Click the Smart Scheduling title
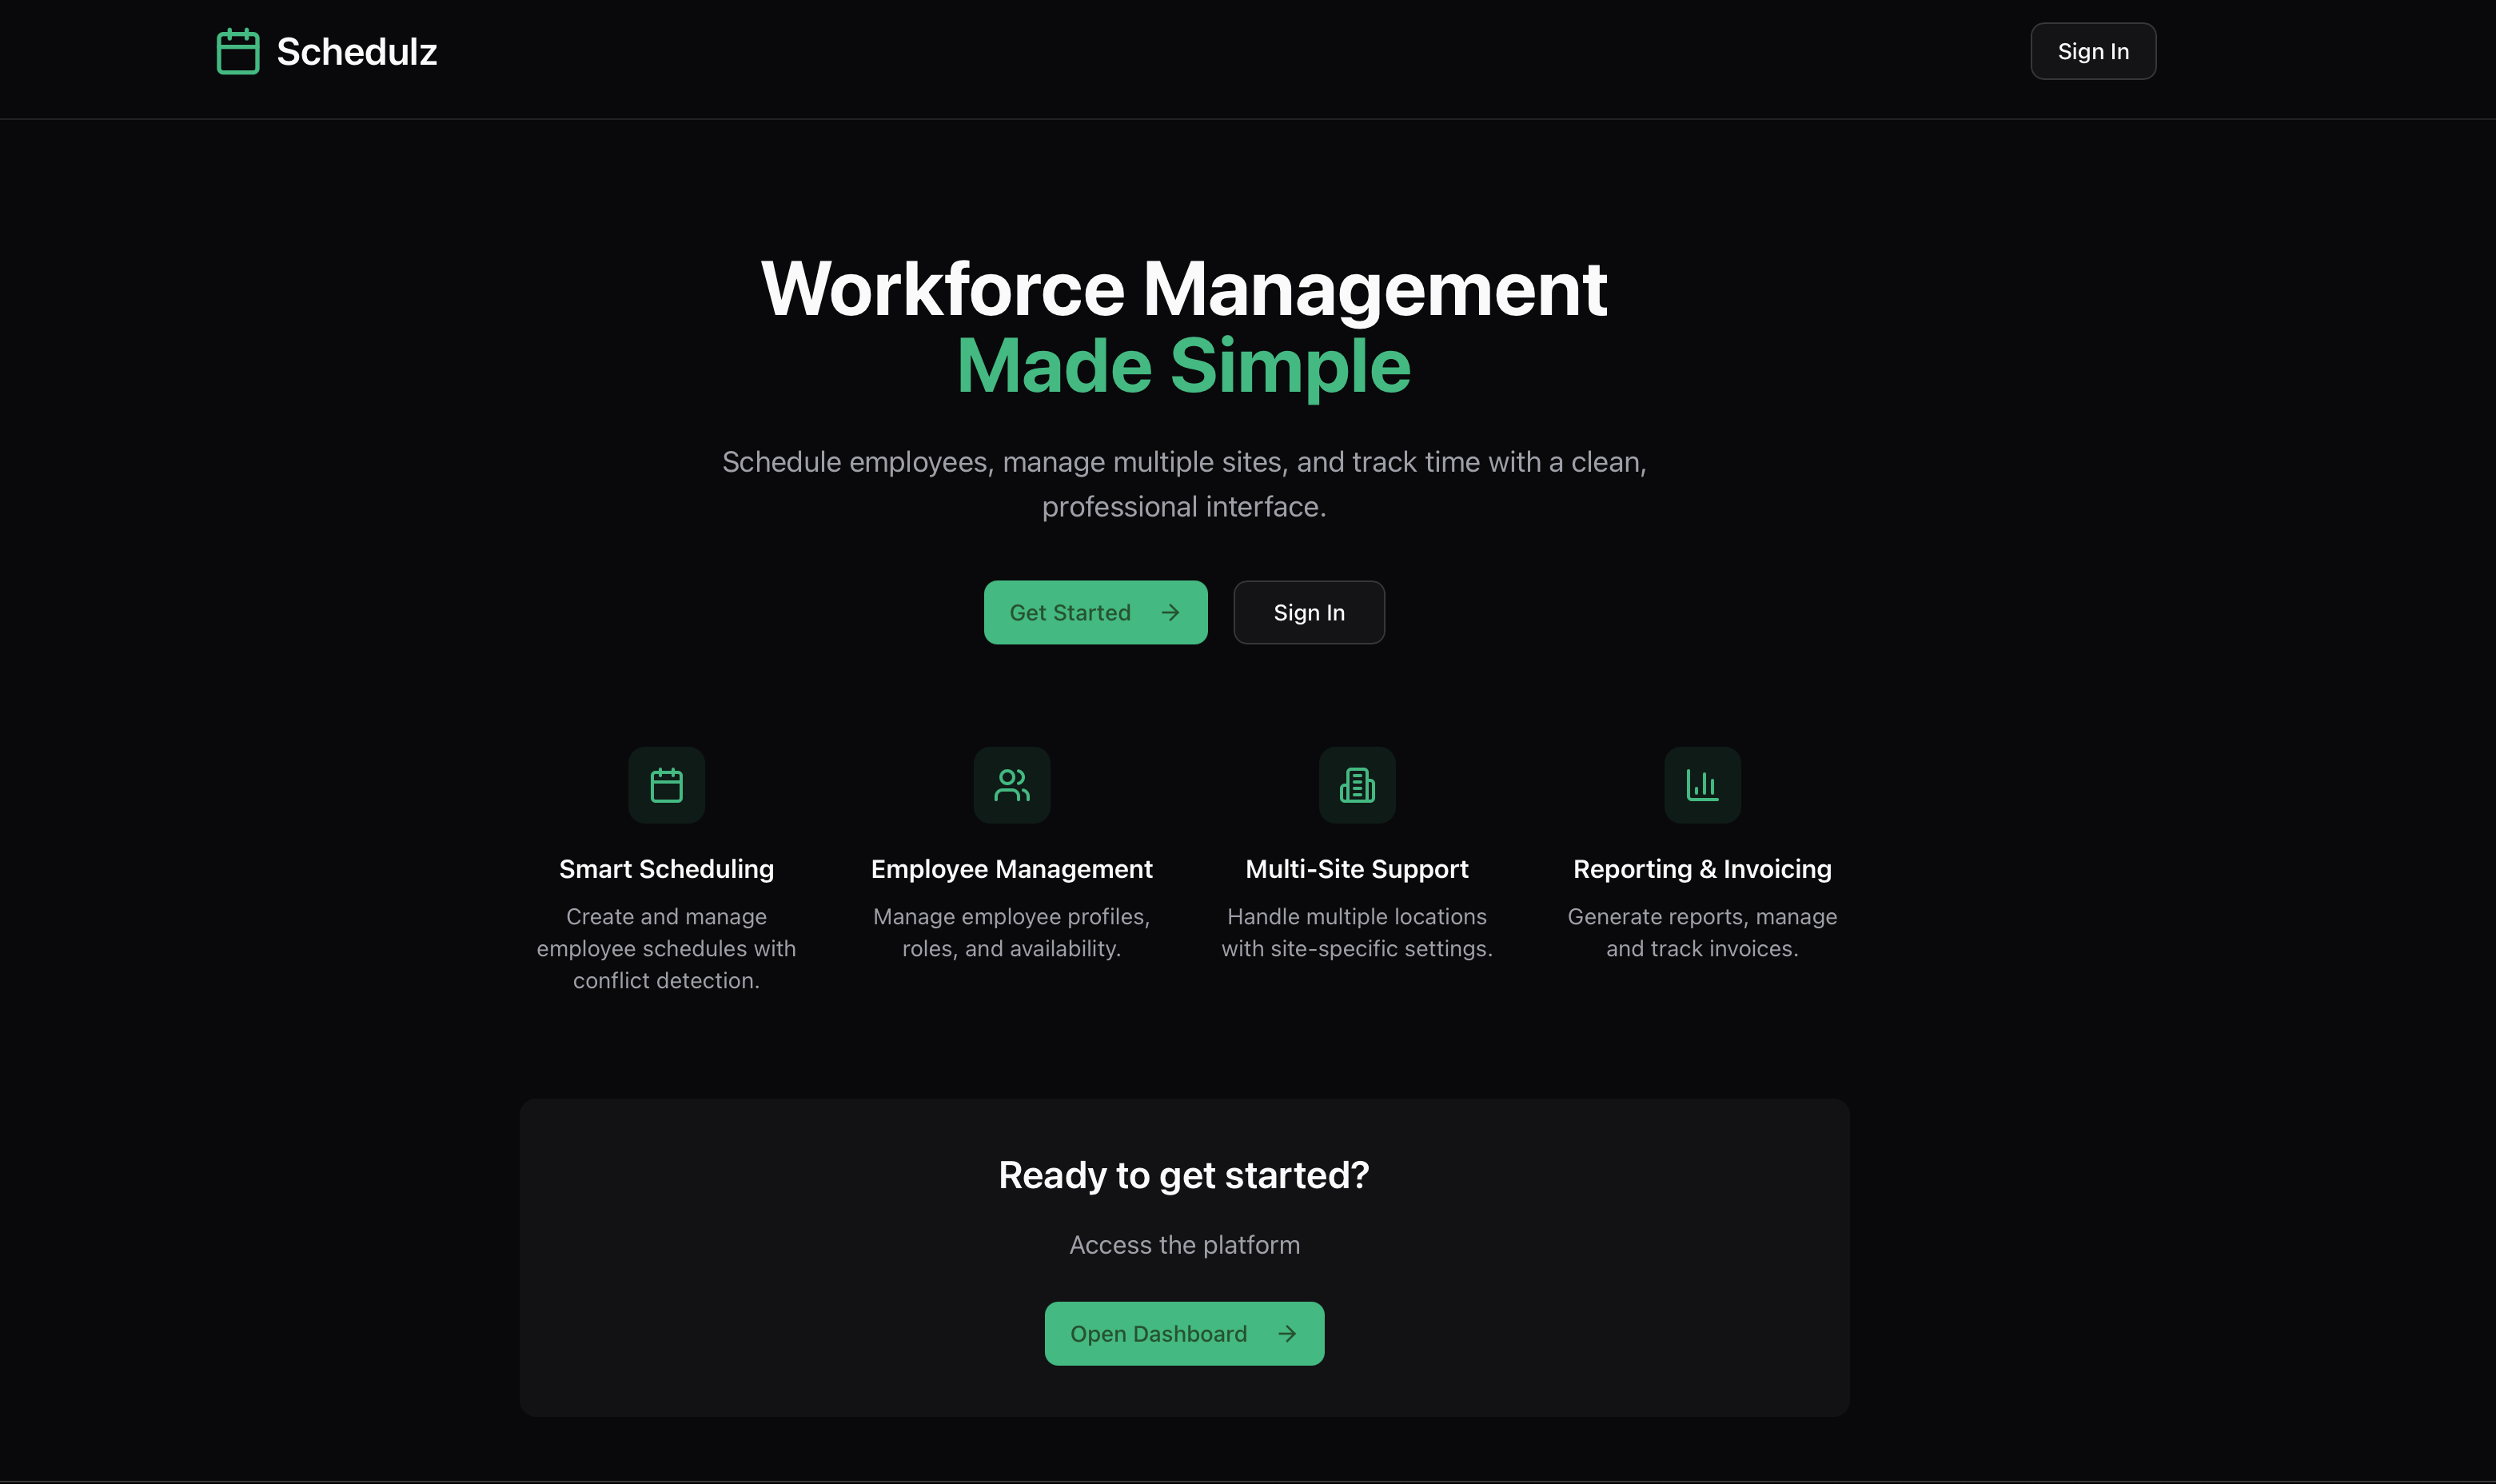Screen dimensions: 2496x1484 (x=667, y=869)
